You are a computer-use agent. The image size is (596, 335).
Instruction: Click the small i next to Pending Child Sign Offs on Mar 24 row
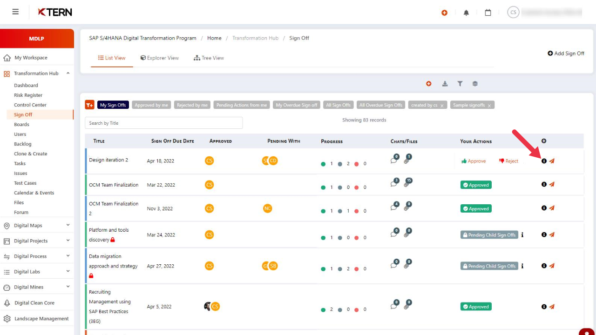[x=522, y=235]
